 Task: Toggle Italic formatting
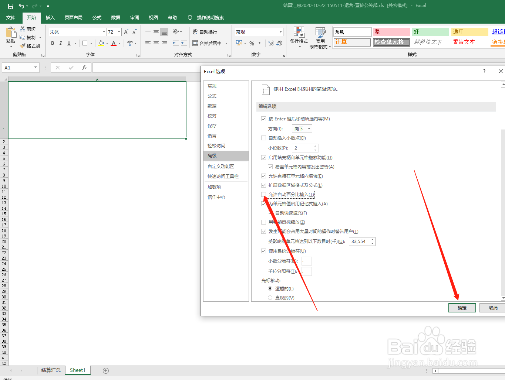click(61, 43)
